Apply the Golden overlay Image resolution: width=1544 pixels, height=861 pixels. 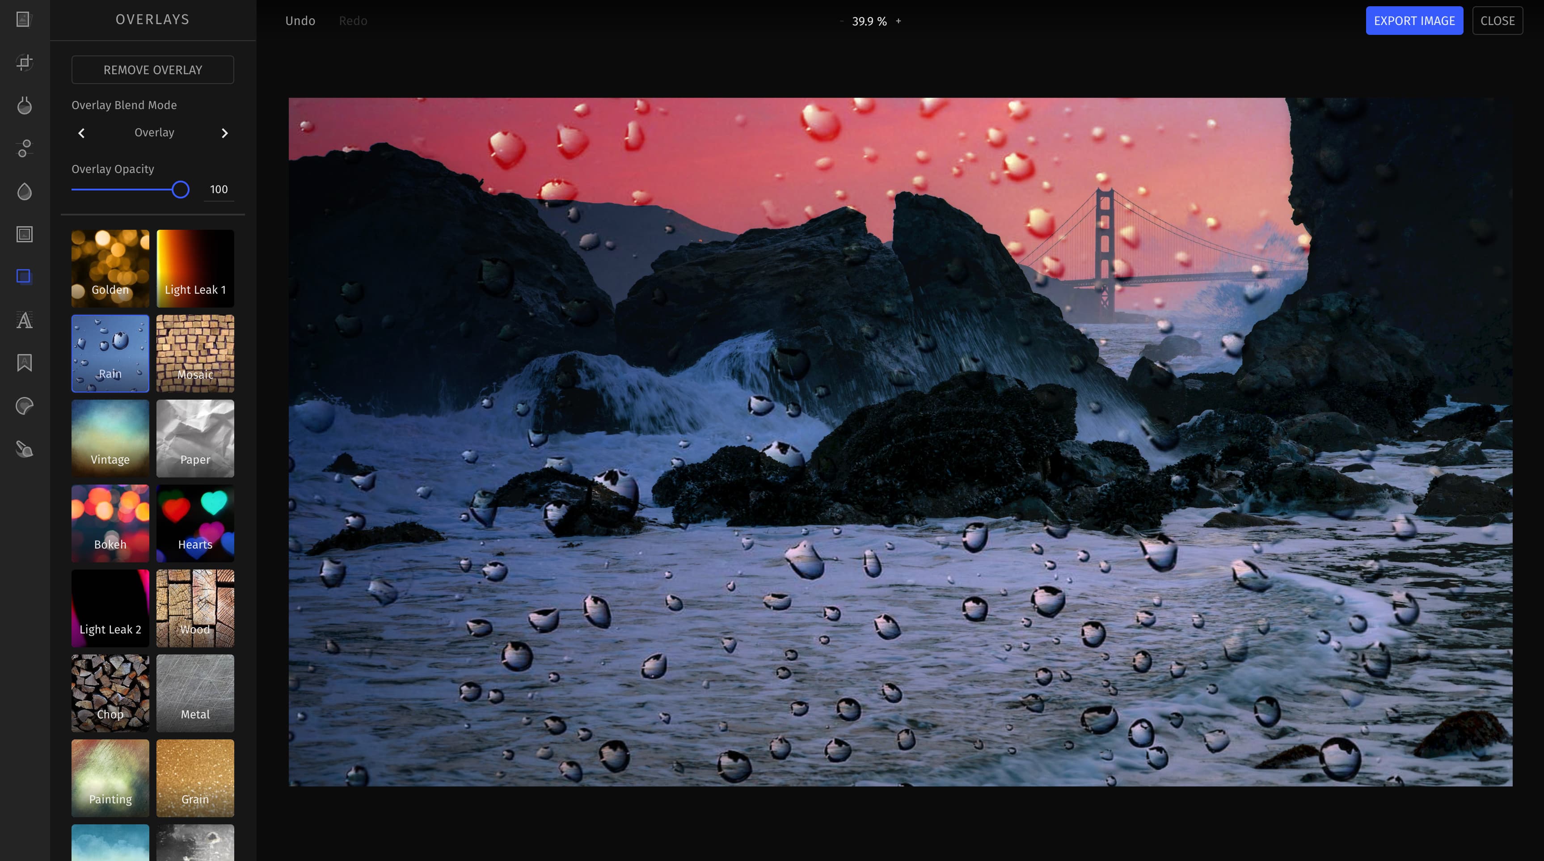click(110, 269)
